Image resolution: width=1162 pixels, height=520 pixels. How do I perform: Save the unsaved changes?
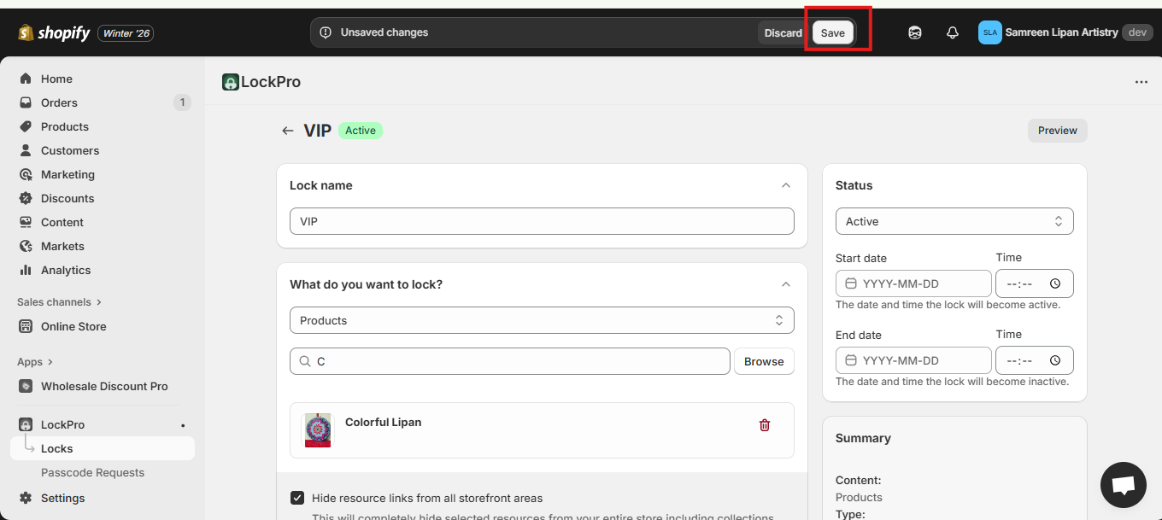click(x=832, y=33)
